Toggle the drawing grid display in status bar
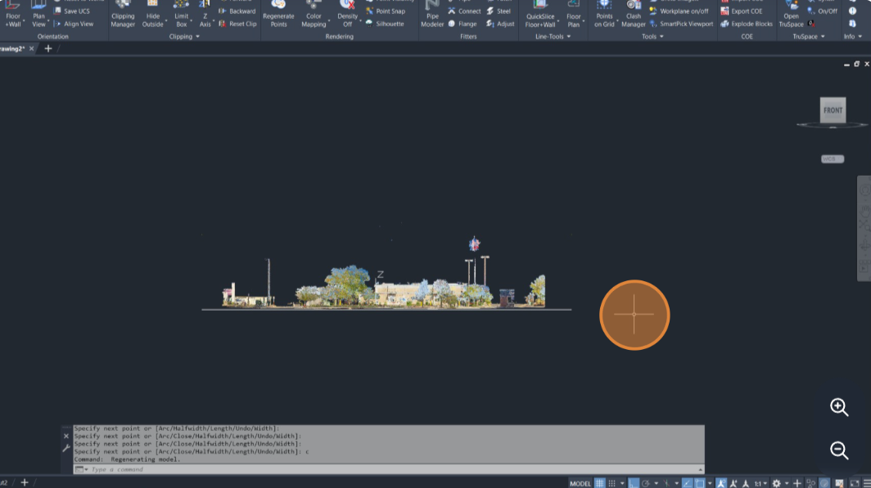The height and width of the screenshot is (488, 871). (600, 483)
